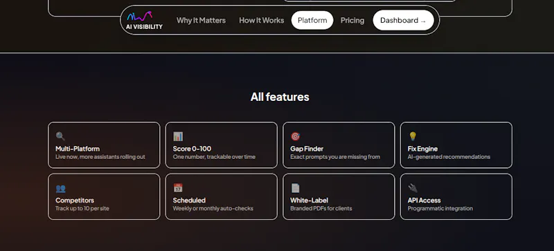Click 'AI-generated recommendations' text
This screenshot has width=554, height=251.
[x=449, y=157]
